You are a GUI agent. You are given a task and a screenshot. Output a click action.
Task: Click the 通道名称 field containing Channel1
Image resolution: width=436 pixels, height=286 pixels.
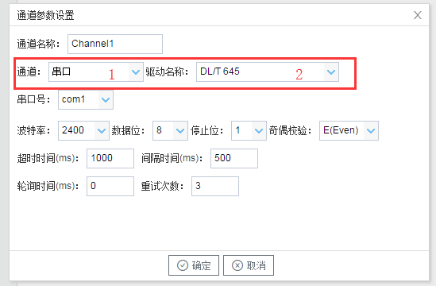[x=115, y=44]
